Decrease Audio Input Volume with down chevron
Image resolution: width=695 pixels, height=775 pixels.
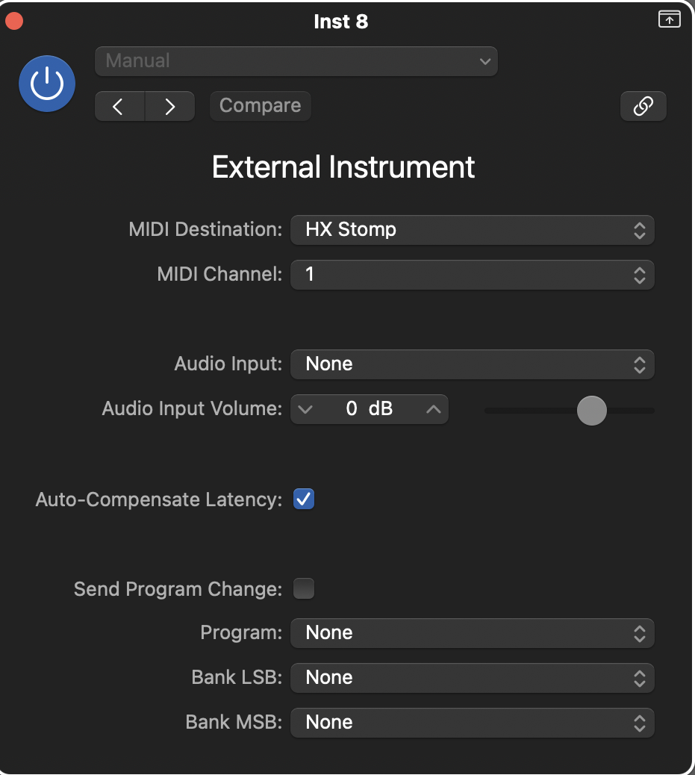coord(305,409)
